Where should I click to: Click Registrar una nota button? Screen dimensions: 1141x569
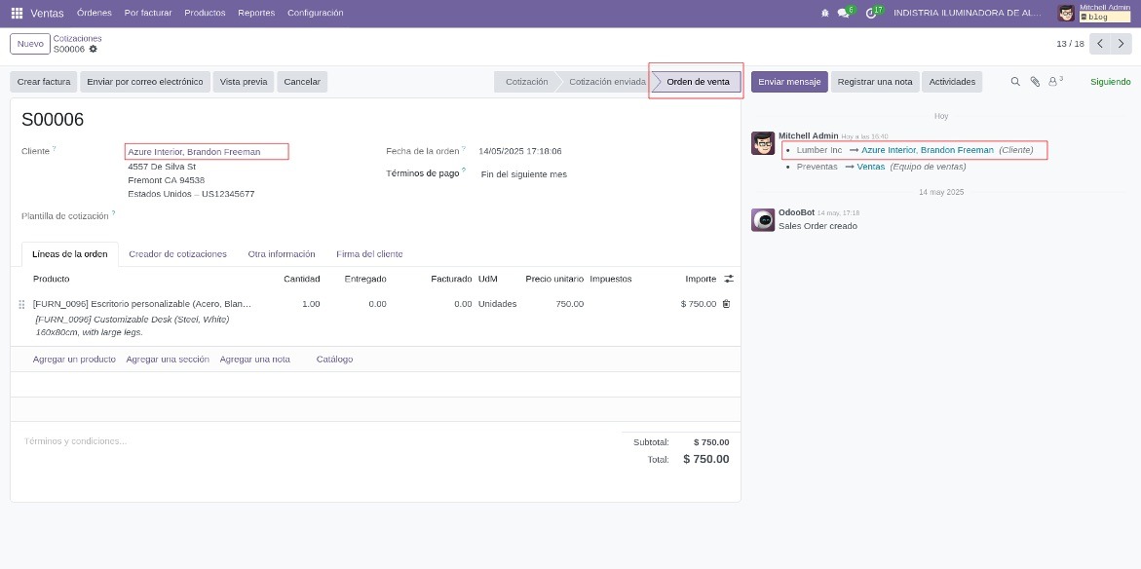click(x=875, y=82)
